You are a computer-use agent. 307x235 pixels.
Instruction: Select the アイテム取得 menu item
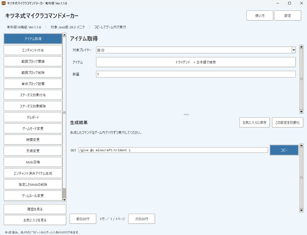tap(33, 39)
